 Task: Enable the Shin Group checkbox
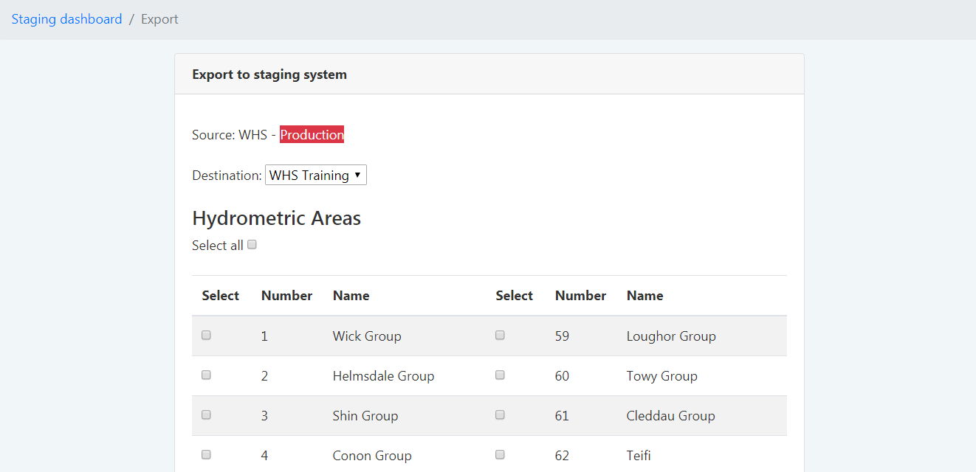[x=207, y=414]
